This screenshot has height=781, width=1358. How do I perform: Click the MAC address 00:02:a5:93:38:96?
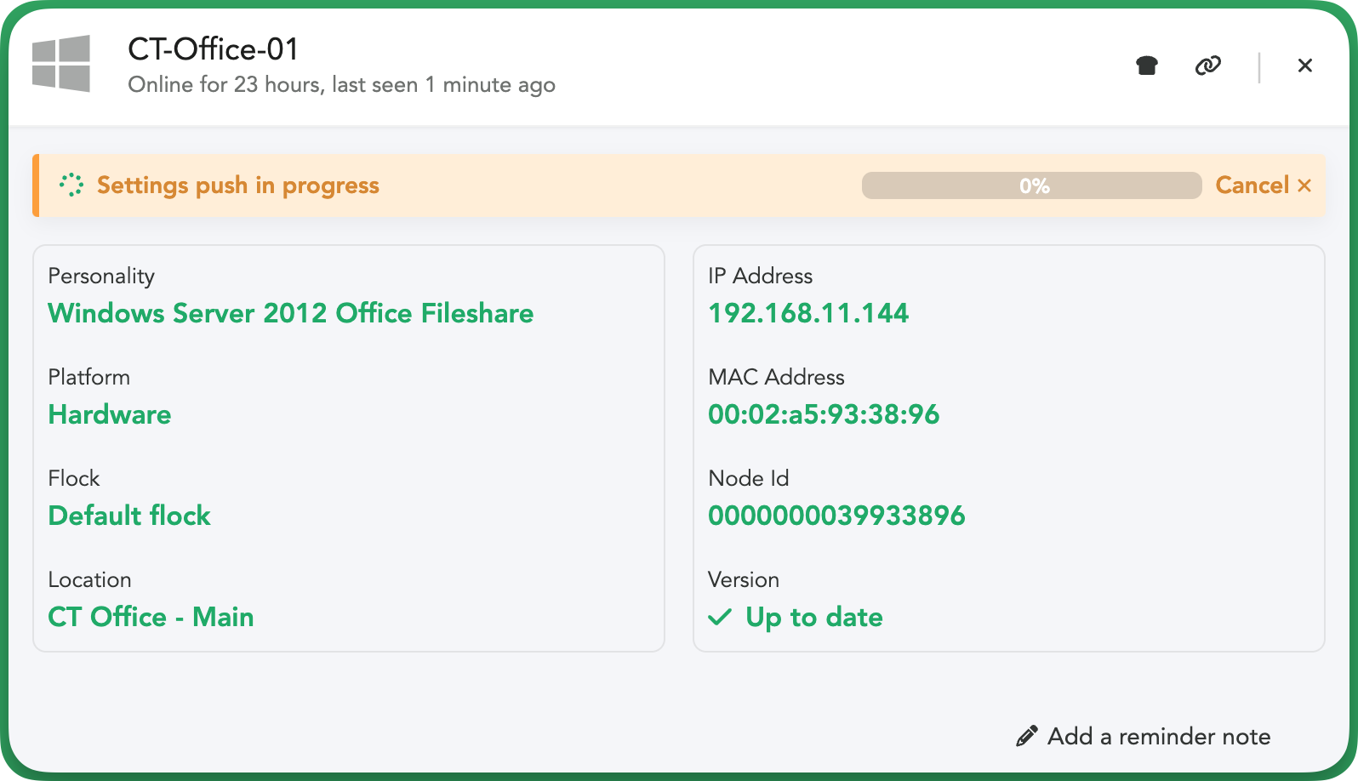[x=824, y=414]
